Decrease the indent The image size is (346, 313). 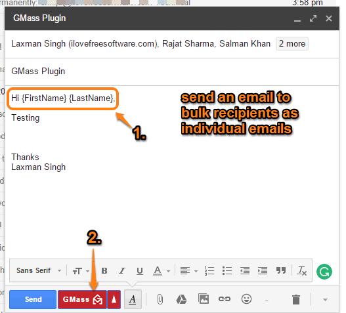tap(245, 270)
